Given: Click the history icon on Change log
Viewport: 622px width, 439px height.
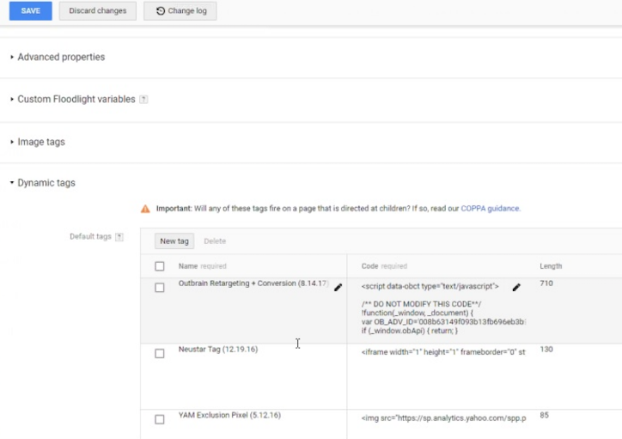Looking at the screenshot, I should pos(161,11).
